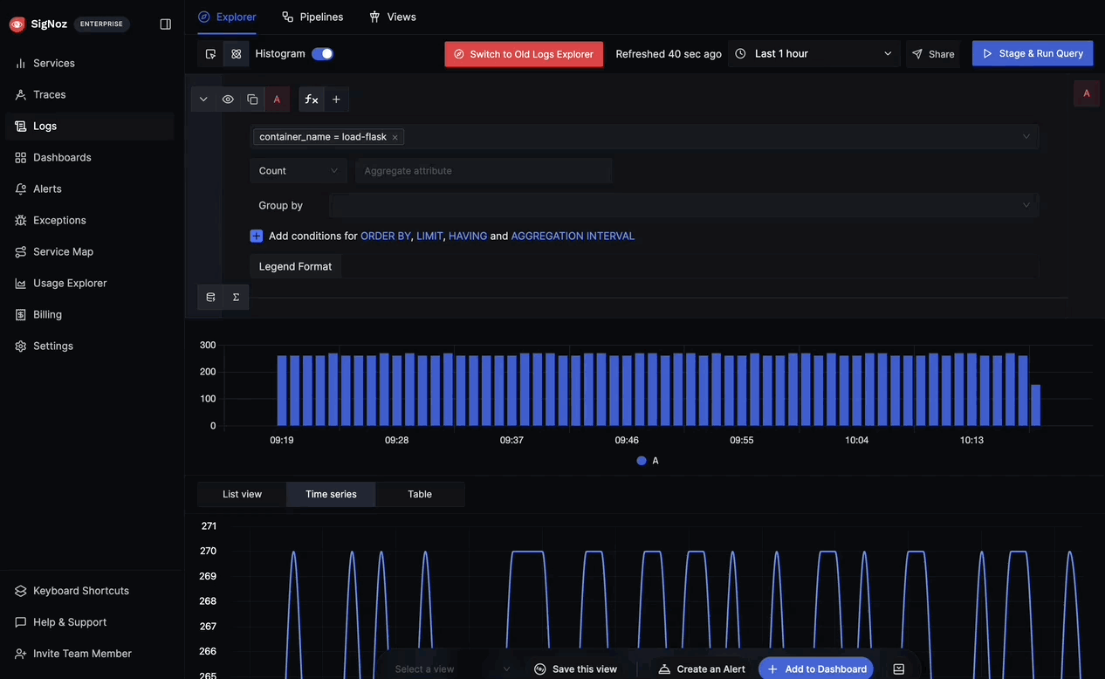Toggle the Histogram switch off

pos(322,53)
